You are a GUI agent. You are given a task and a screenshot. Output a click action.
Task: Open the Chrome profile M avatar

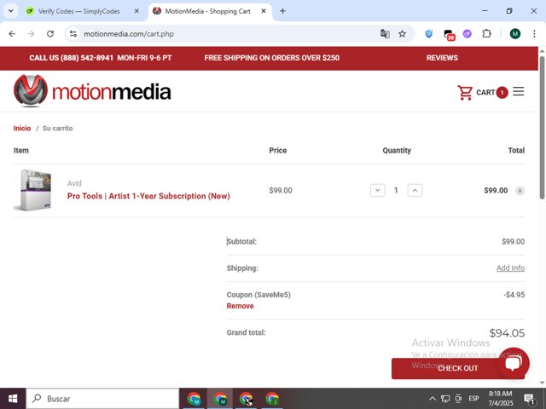point(515,34)
